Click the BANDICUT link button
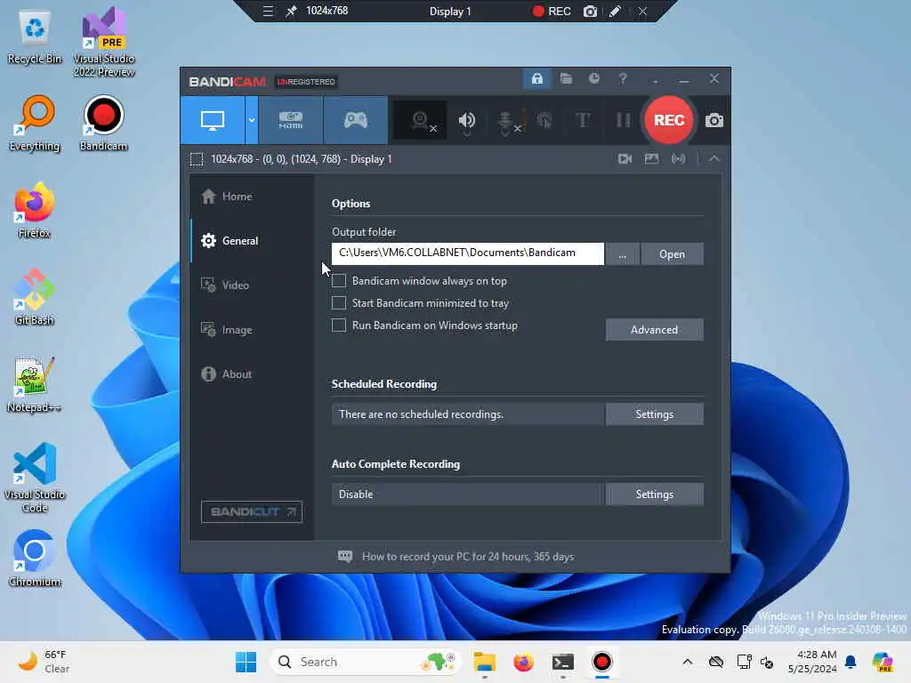Screen dimensions: 911x683 [252, 511]
